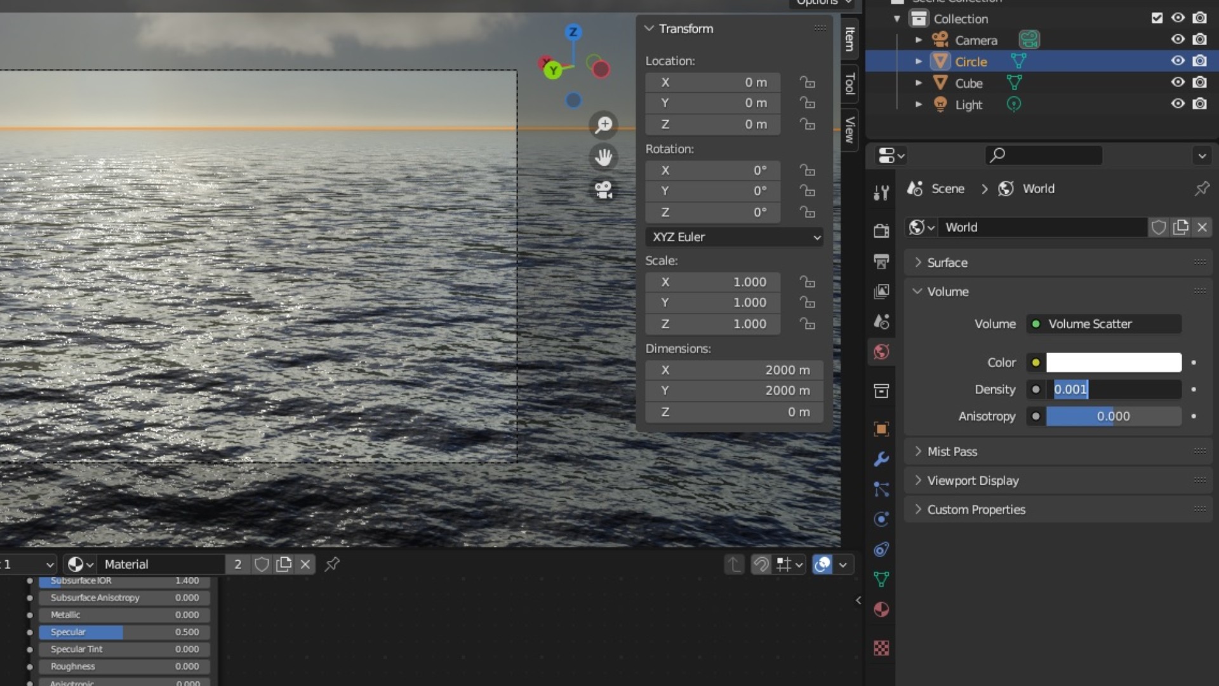The height and width of the screenshot is (686, 1219).
Task: Hide the Cube in viewport
Action: point(1178,83)
